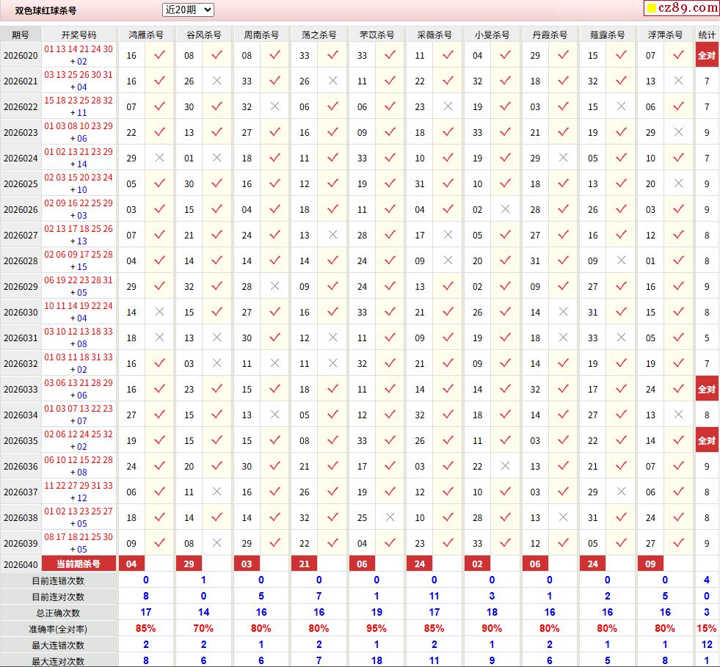Click the check mark for 鸿雁 in row 2026020
720x667 pixels.
coord(159,55)
